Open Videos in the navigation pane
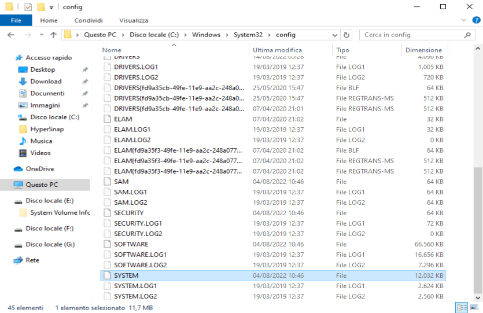The image size is (483, 313). click(40, 153)
